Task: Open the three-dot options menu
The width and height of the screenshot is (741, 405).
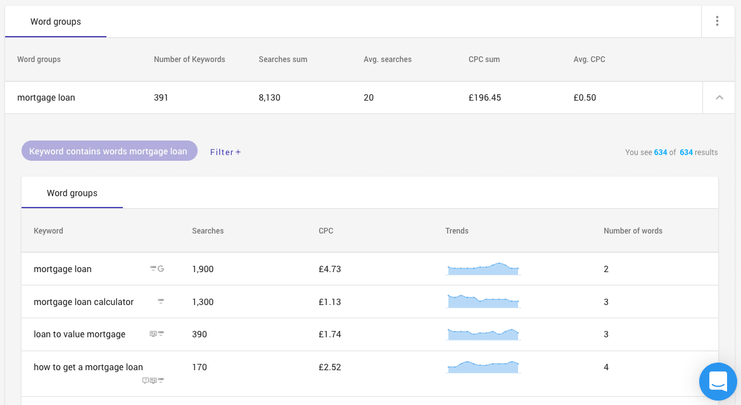Action: (x=717, y=22)
